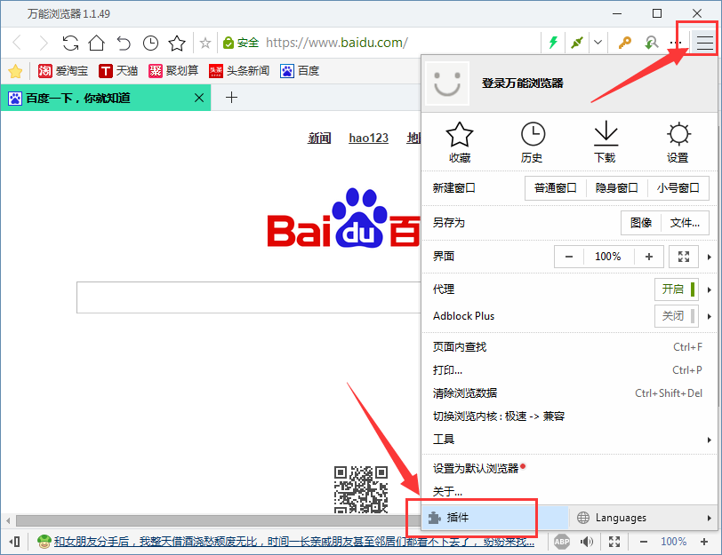The image size is (722, 555).
Task: Open 历史 history in the menu
Action: tap(533, 143)
